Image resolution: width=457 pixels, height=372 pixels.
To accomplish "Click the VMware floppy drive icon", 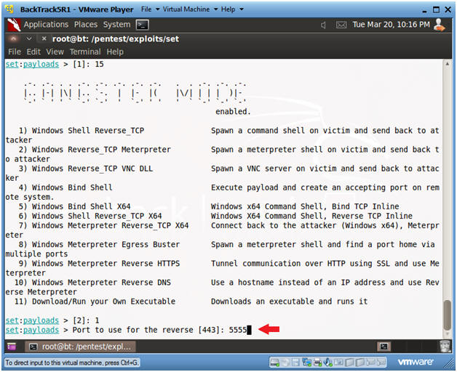I will (295, 363).
